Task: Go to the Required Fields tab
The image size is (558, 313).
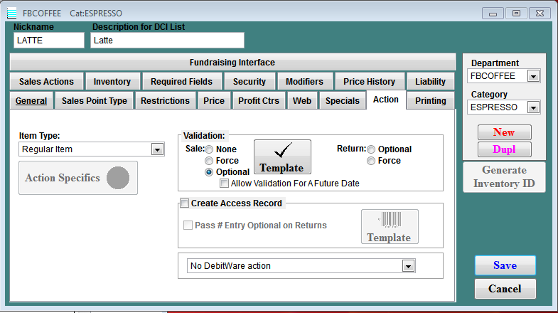Action: 181,82
